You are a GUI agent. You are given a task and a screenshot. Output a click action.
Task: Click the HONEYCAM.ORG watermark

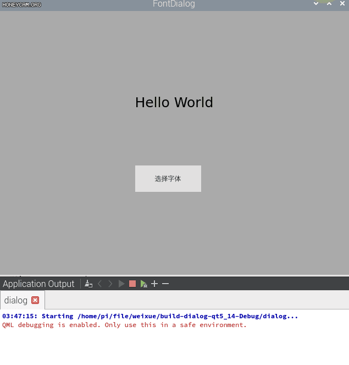click(x=21, y=4)
